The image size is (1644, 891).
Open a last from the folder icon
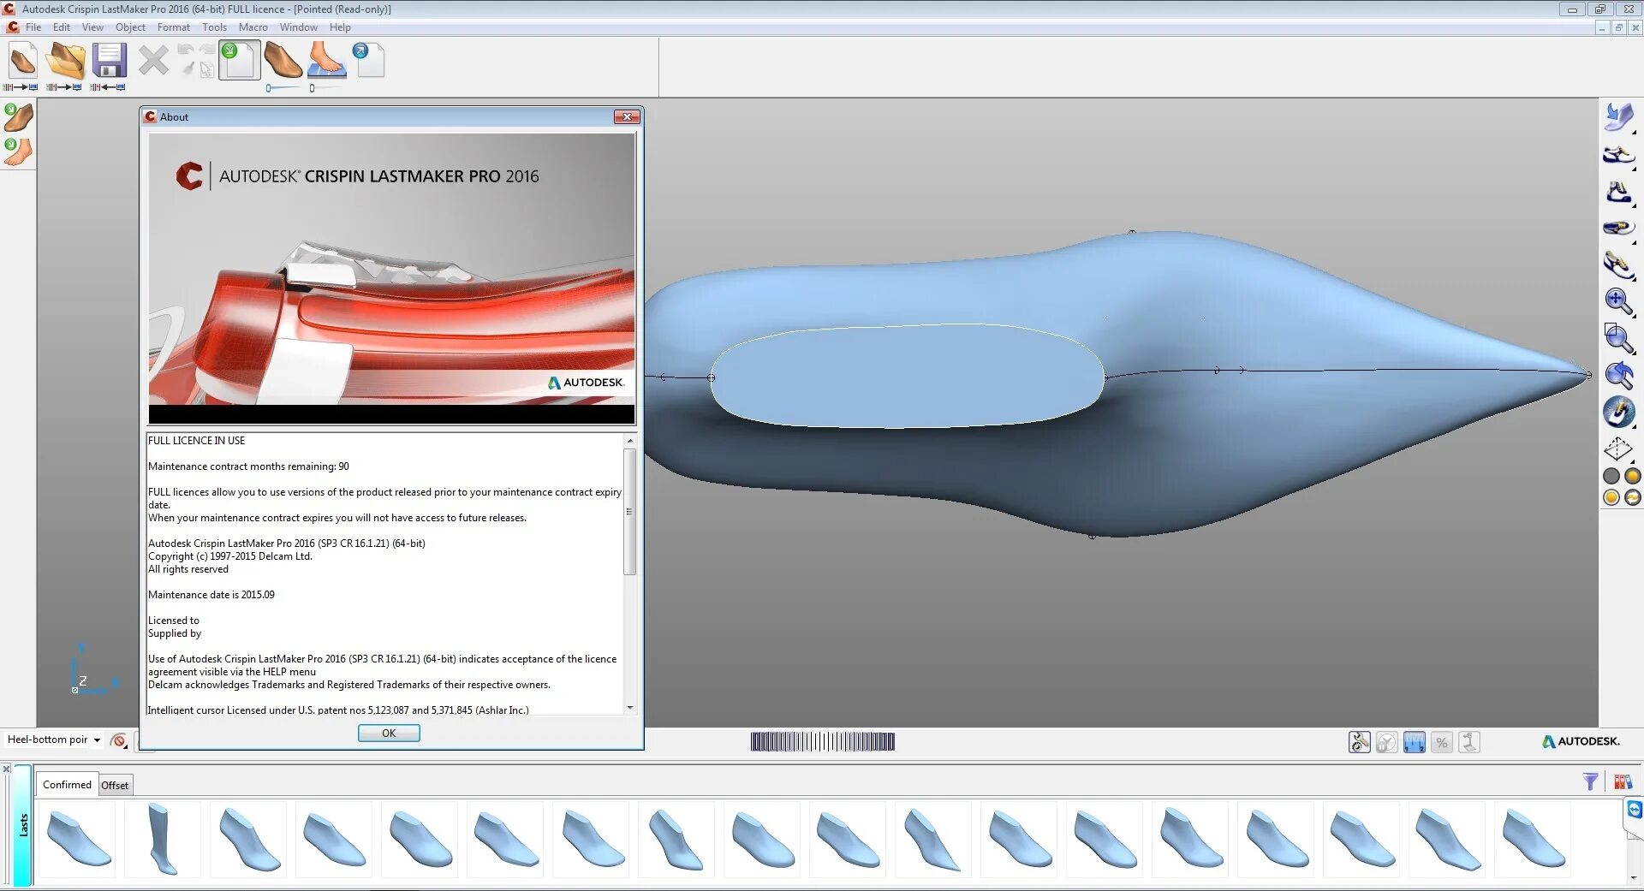click(x=66, y=61)
